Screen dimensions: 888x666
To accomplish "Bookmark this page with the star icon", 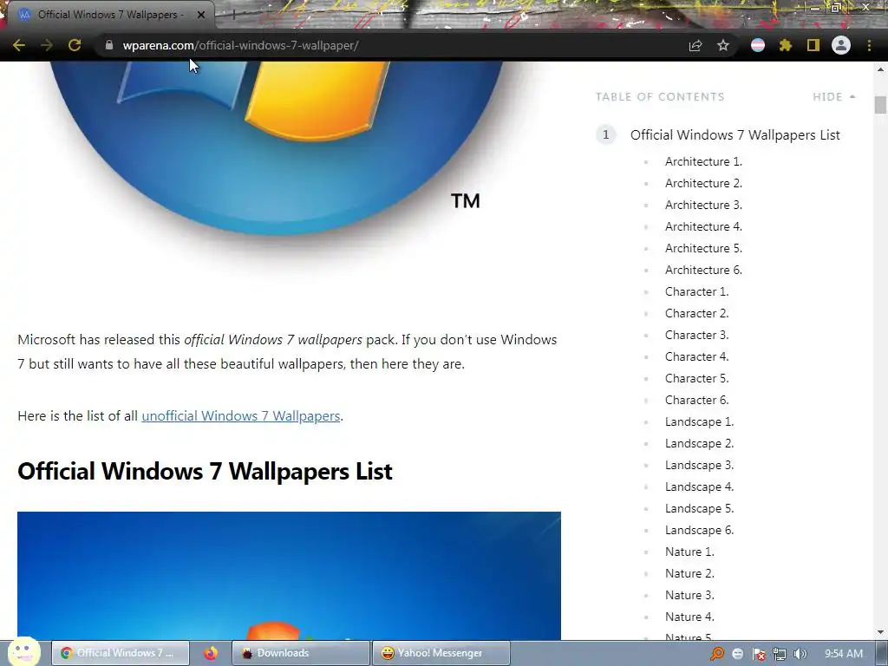I will click(x=723, y=45).
